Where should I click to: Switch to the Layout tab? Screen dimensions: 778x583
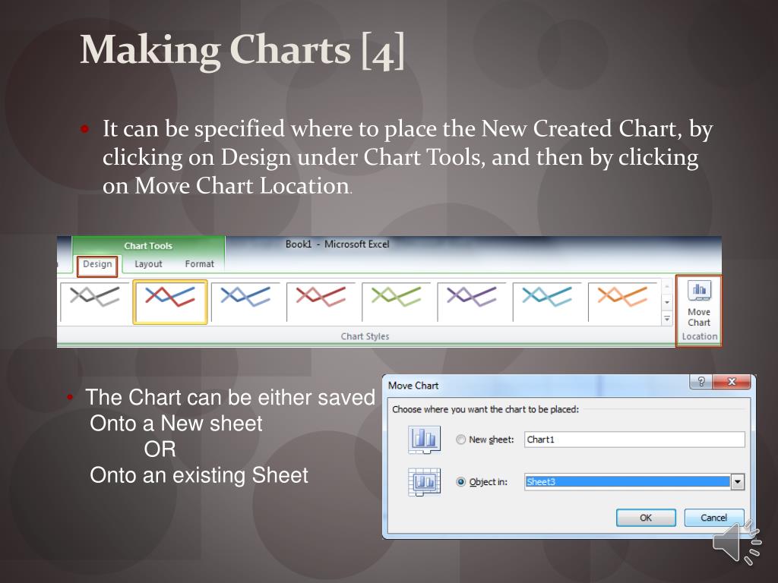148,264
